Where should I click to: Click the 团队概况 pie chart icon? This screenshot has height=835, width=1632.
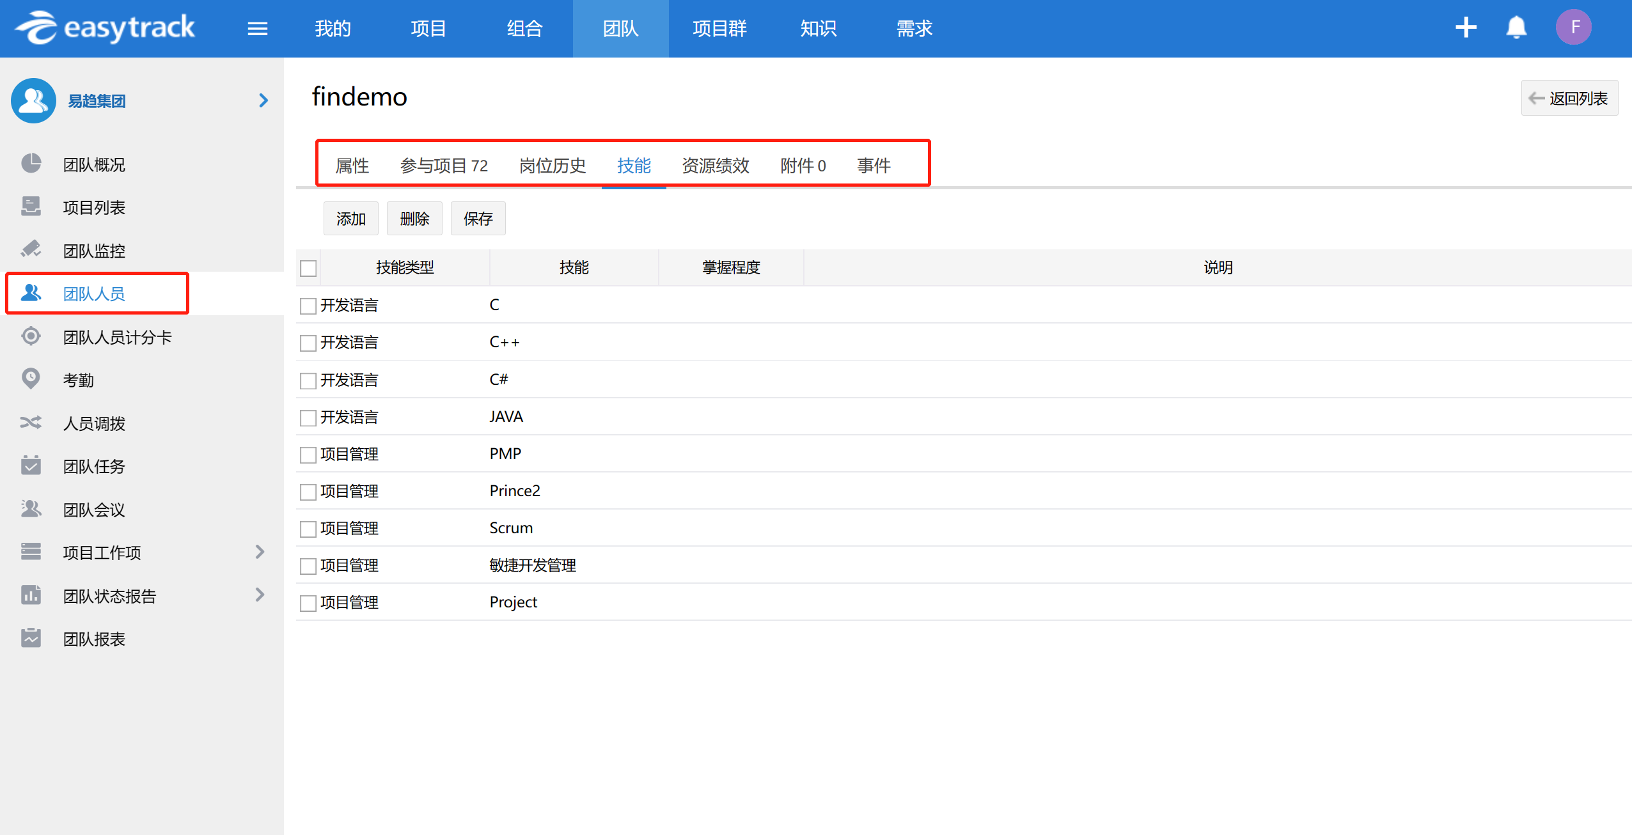coord(31,164)
